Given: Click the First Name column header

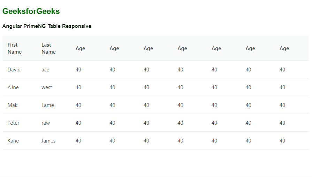Looking at the screenshot, I should (15, 48).
